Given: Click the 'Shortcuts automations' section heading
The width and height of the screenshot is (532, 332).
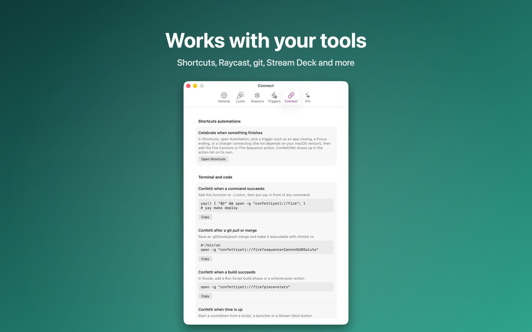Looking at the screenshot, I should point(219,121).
